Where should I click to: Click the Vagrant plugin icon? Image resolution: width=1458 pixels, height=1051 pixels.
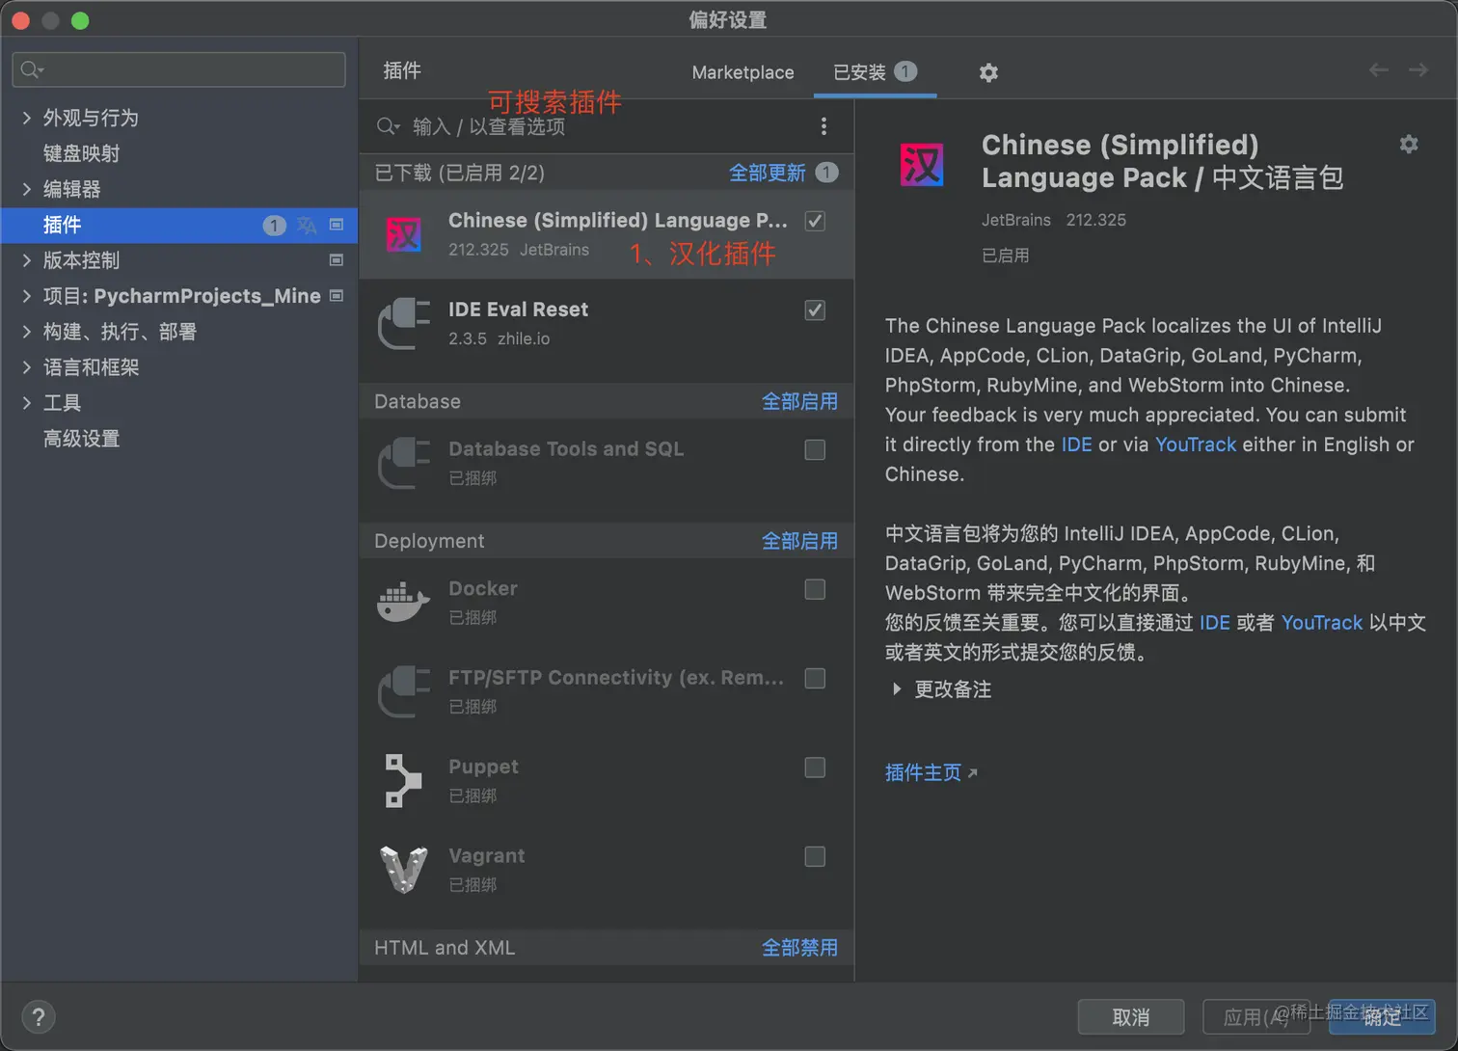tap(403, 870)
